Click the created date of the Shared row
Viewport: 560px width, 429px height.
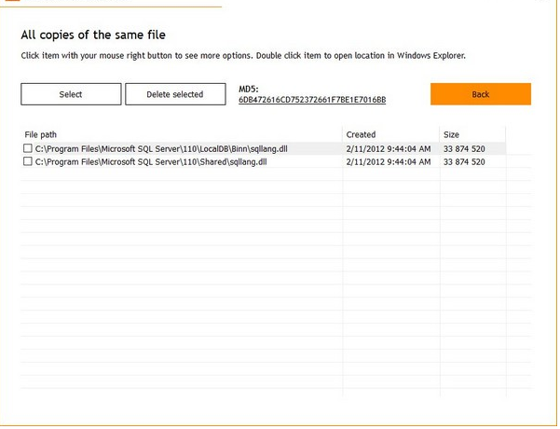click(x=389, y=162)
